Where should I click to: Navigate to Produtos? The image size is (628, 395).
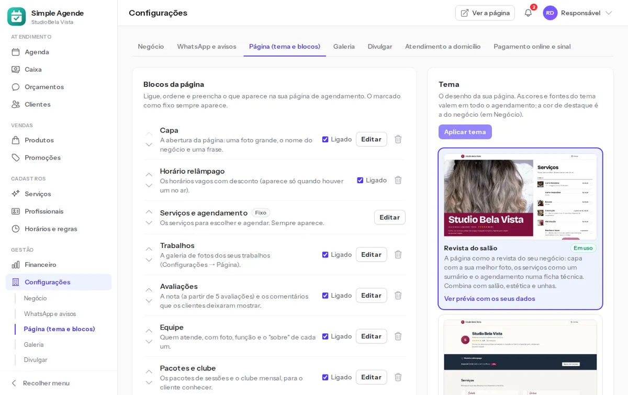pos(59,140)
